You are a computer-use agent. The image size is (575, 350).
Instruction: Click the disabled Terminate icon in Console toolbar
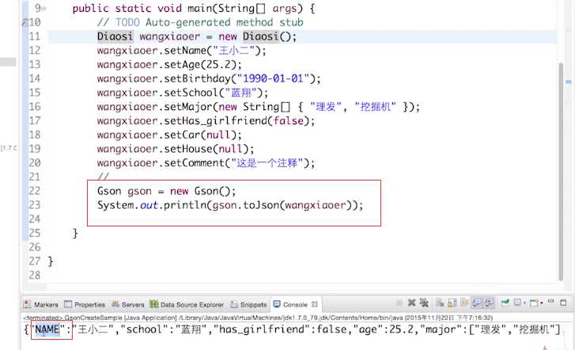[x=399, y=303]
